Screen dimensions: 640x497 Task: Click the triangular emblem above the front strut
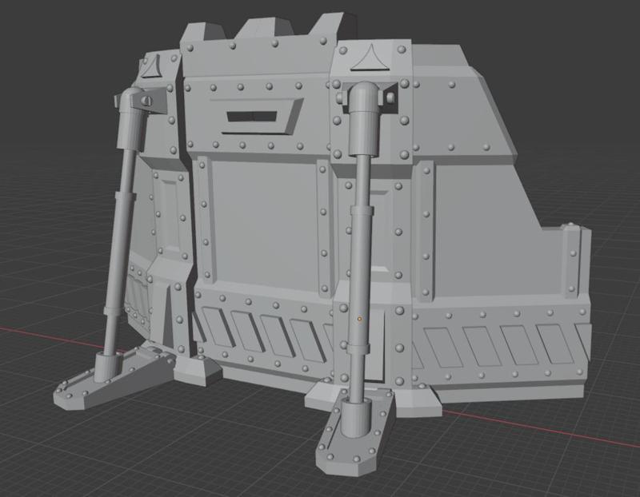point(370,58)
